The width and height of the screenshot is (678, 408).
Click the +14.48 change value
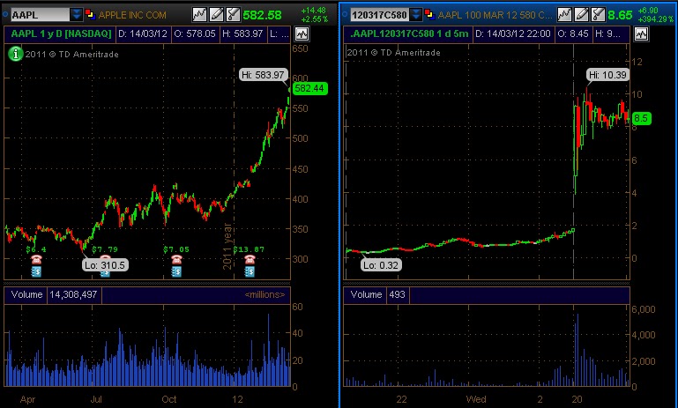(314, 11)
